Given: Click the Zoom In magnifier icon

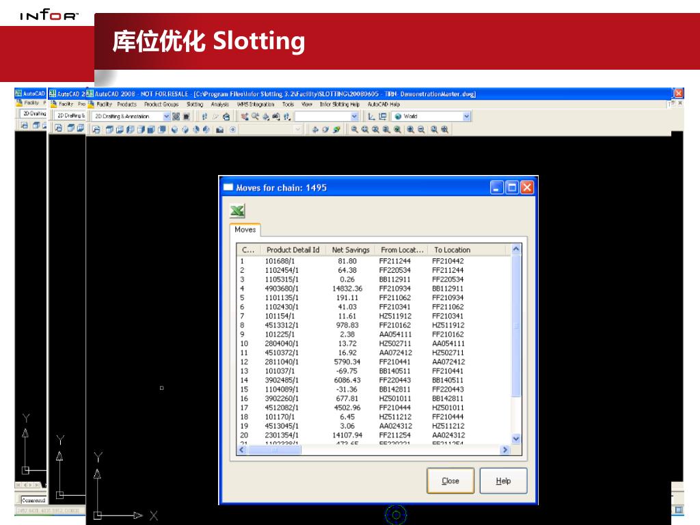Looking at the screenshot, I should pyautogui.click(x=410, y=129).
